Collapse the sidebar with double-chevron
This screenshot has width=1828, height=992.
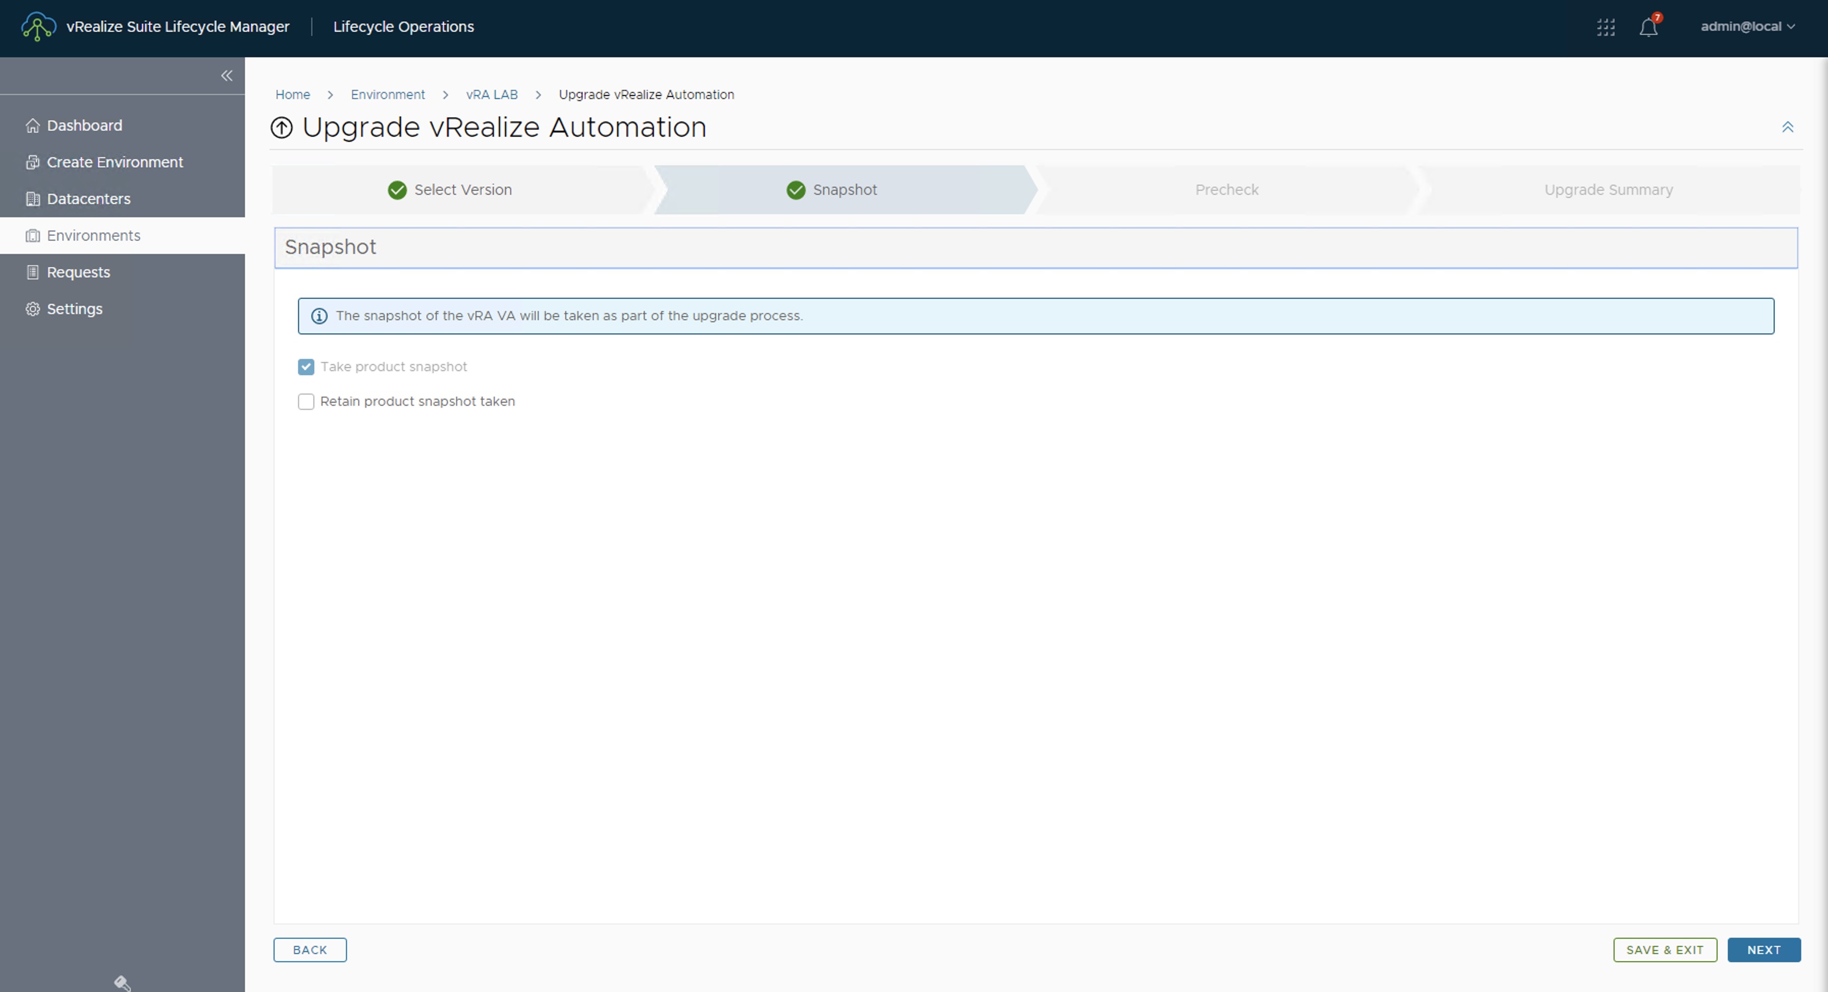[x=226, y=76]
